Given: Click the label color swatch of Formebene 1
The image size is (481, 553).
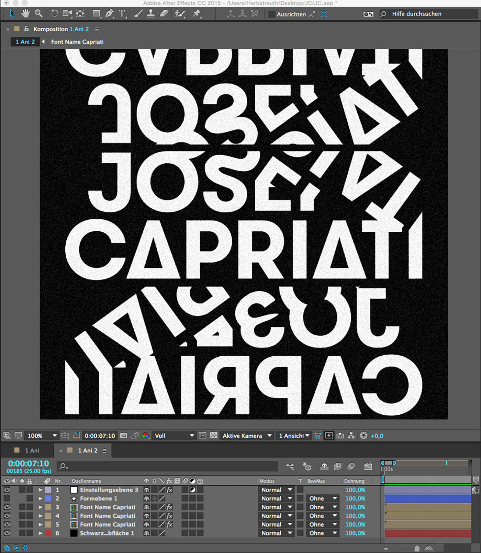Looking at the screenshot, I should coord(48,498).
